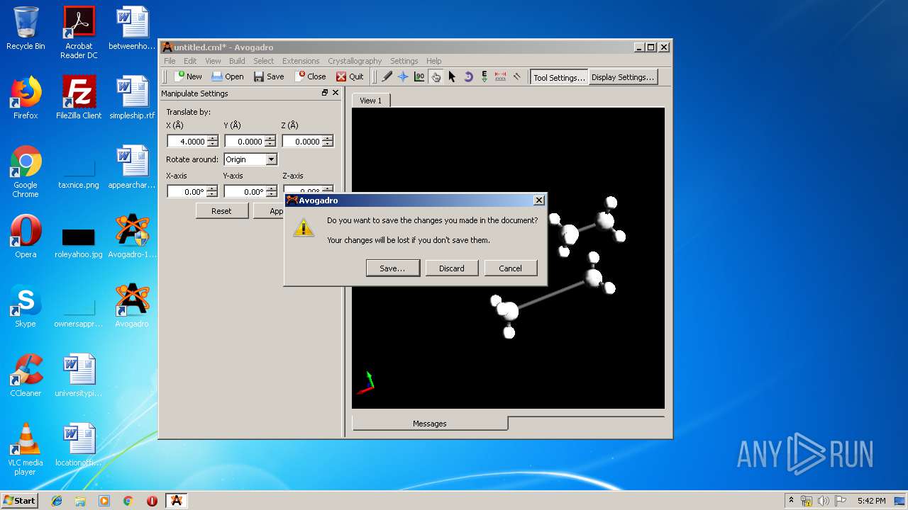Select the Auto Rotate tool
This screenshot has width=908, height=510.
(x=468, y=76)
